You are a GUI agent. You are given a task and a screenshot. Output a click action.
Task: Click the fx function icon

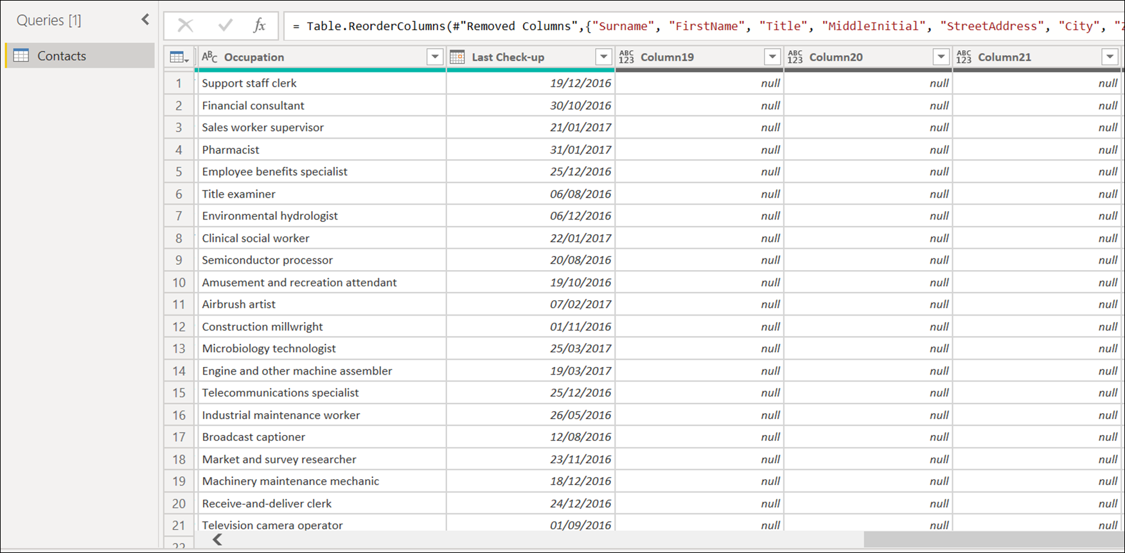260,26
